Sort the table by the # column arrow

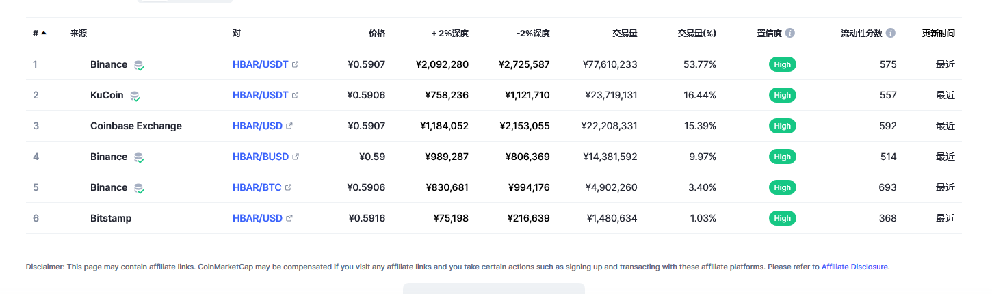44,33
